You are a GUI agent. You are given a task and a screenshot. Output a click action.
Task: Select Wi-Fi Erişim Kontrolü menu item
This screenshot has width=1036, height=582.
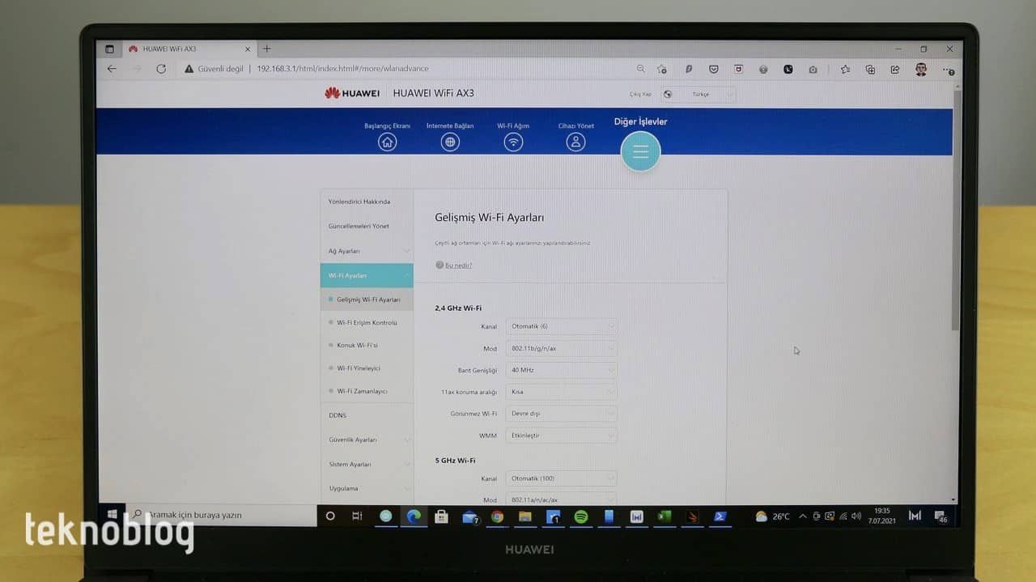click(367, 323)
